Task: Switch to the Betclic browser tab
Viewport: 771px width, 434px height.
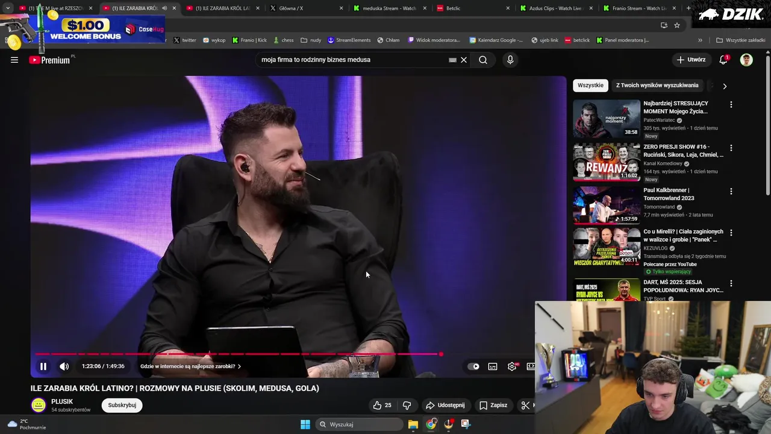Action: 473,8
